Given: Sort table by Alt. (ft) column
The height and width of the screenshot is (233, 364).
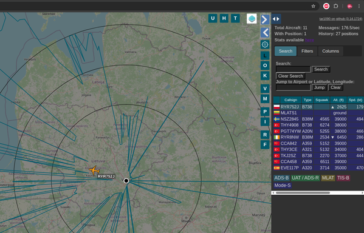Looking at the screenshot, I should [338, 100].
